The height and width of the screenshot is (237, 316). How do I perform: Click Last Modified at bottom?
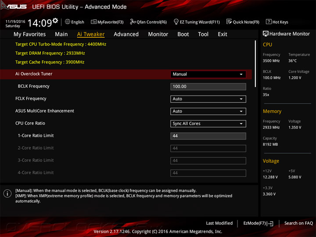point(219,223)
